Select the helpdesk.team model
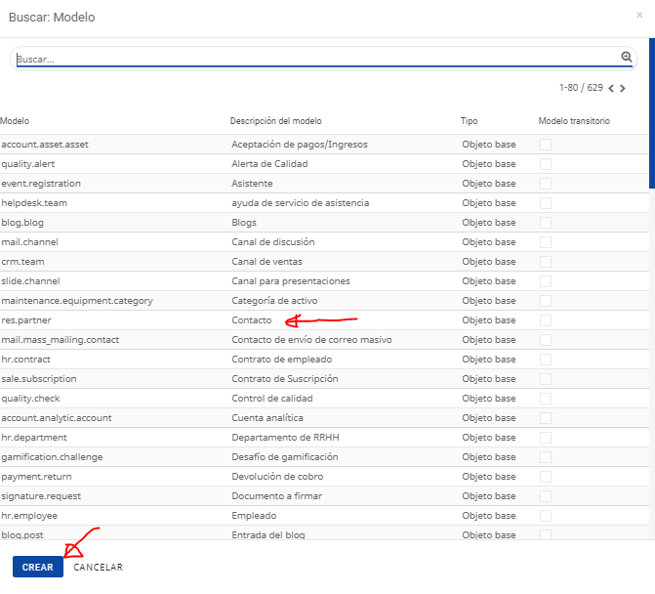Image resolution: width=655 pixels, height=594 pixels. [34, 203]
